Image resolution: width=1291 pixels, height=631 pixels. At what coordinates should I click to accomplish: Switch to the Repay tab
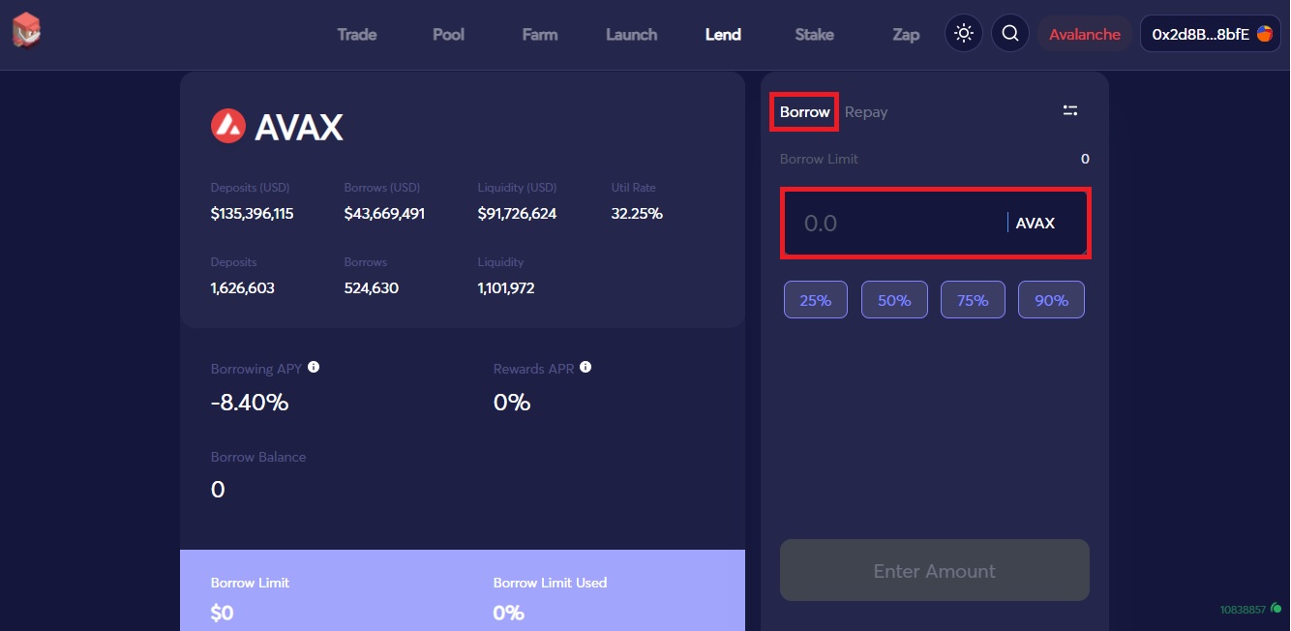[866, 112]
